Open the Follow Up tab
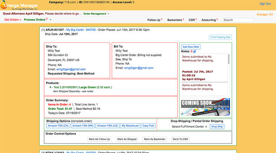Screen dimensions: 276x153 (155, 20)
